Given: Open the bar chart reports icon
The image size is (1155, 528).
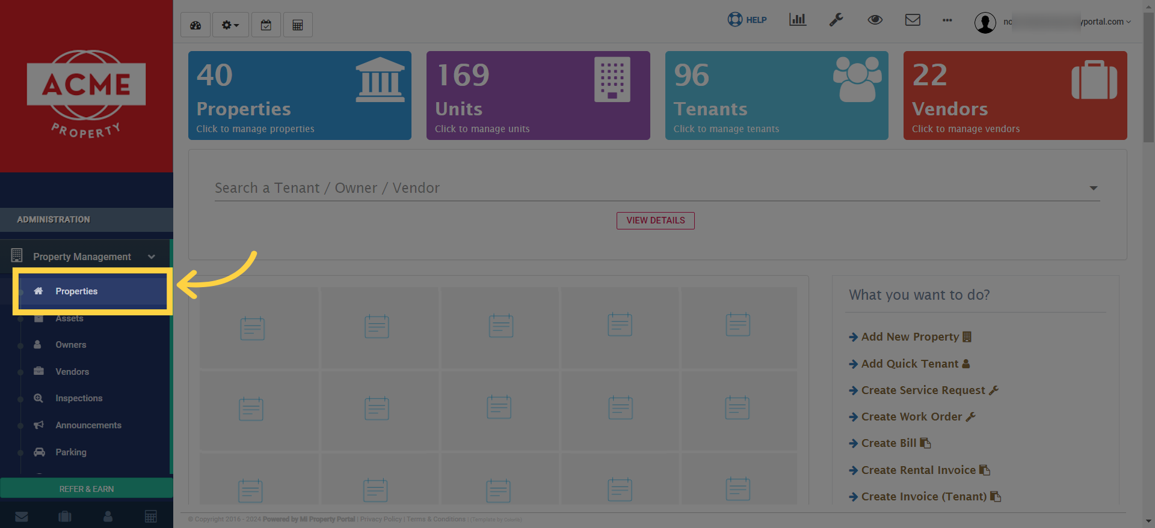Looking at the screenshot, I should (798, 20).
